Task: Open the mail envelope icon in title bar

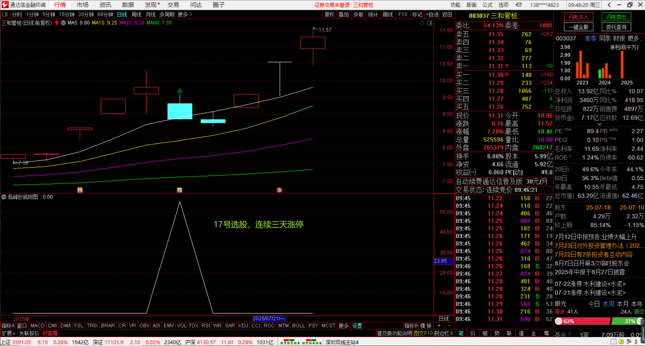Action: (x=519, y=5)
